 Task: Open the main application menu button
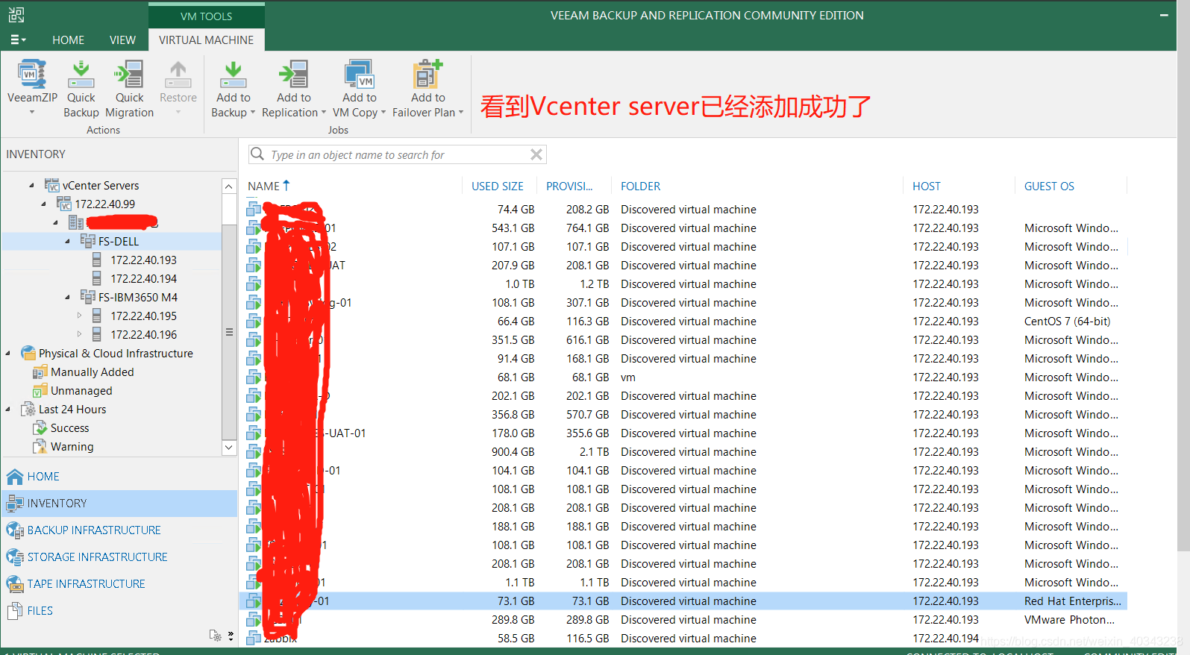coord(18,40)
